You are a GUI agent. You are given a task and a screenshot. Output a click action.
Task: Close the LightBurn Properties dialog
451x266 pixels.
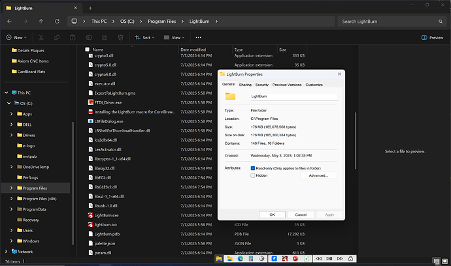[339, 74]
